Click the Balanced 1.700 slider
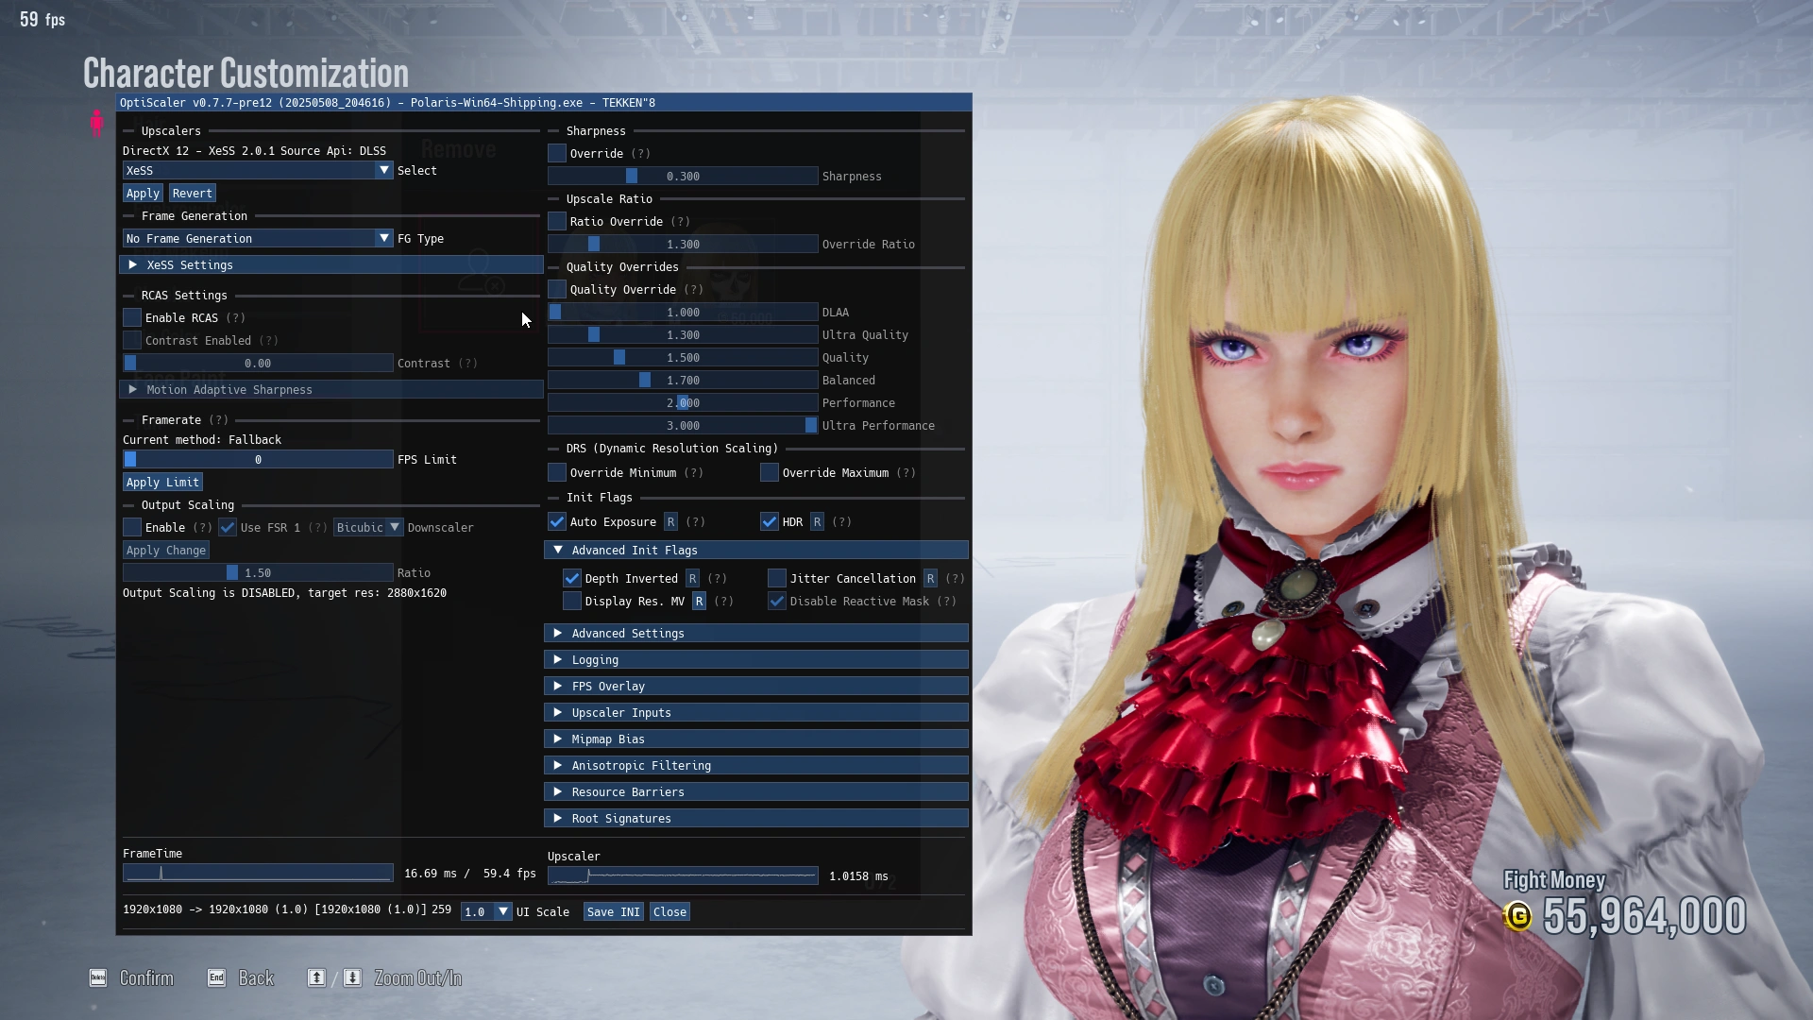 click(x=683, y=380)
